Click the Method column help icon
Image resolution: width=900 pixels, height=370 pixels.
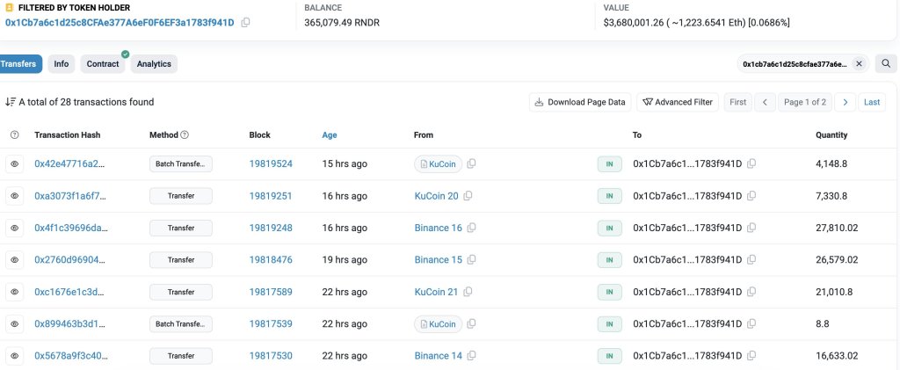pos(185,135)
